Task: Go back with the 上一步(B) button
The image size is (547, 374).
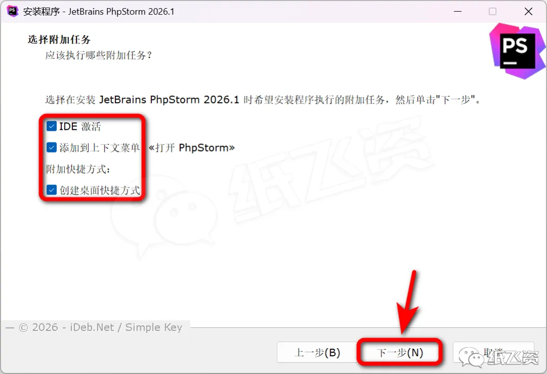Action: point(318,352)
